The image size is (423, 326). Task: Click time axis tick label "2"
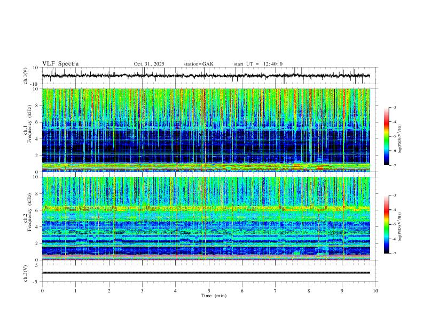click(109, 291)
